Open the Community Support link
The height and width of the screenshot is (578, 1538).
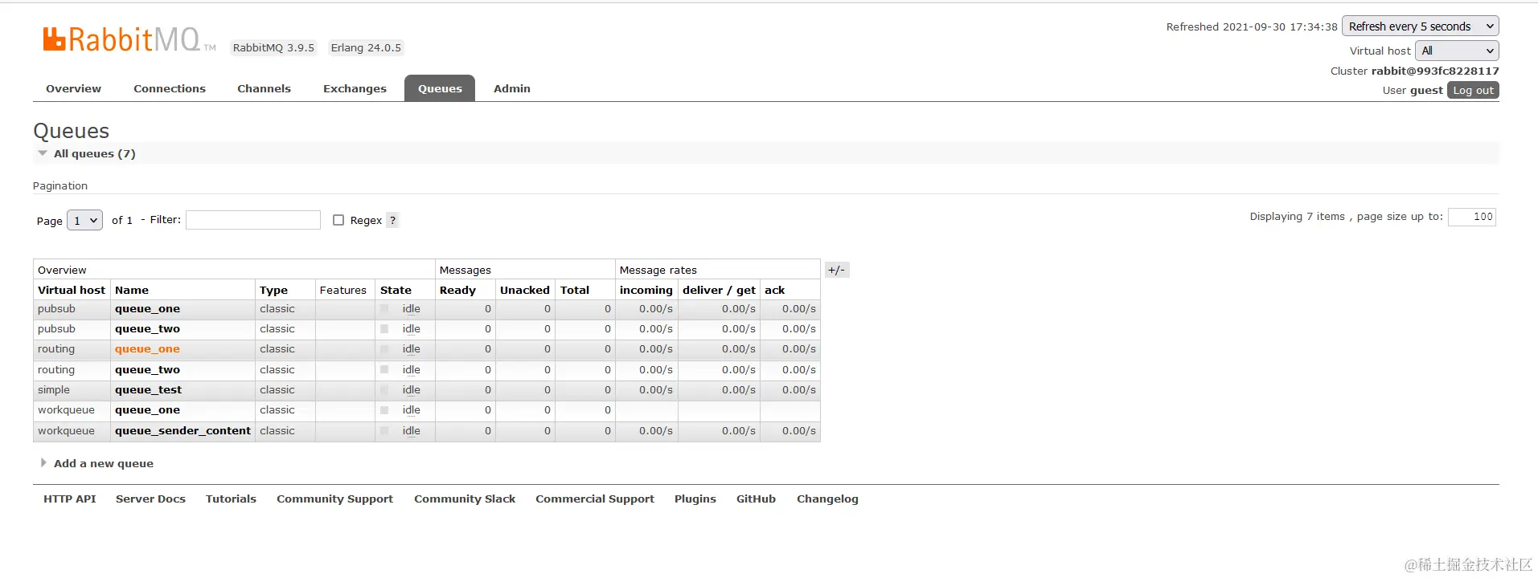335,499
